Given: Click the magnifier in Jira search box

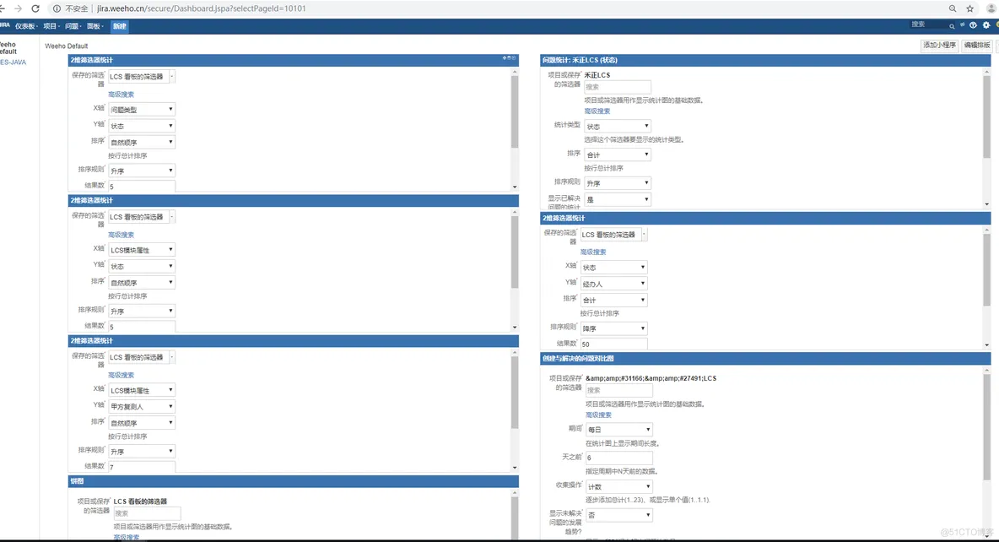Looking at the screenshot, I should [952, 26].
